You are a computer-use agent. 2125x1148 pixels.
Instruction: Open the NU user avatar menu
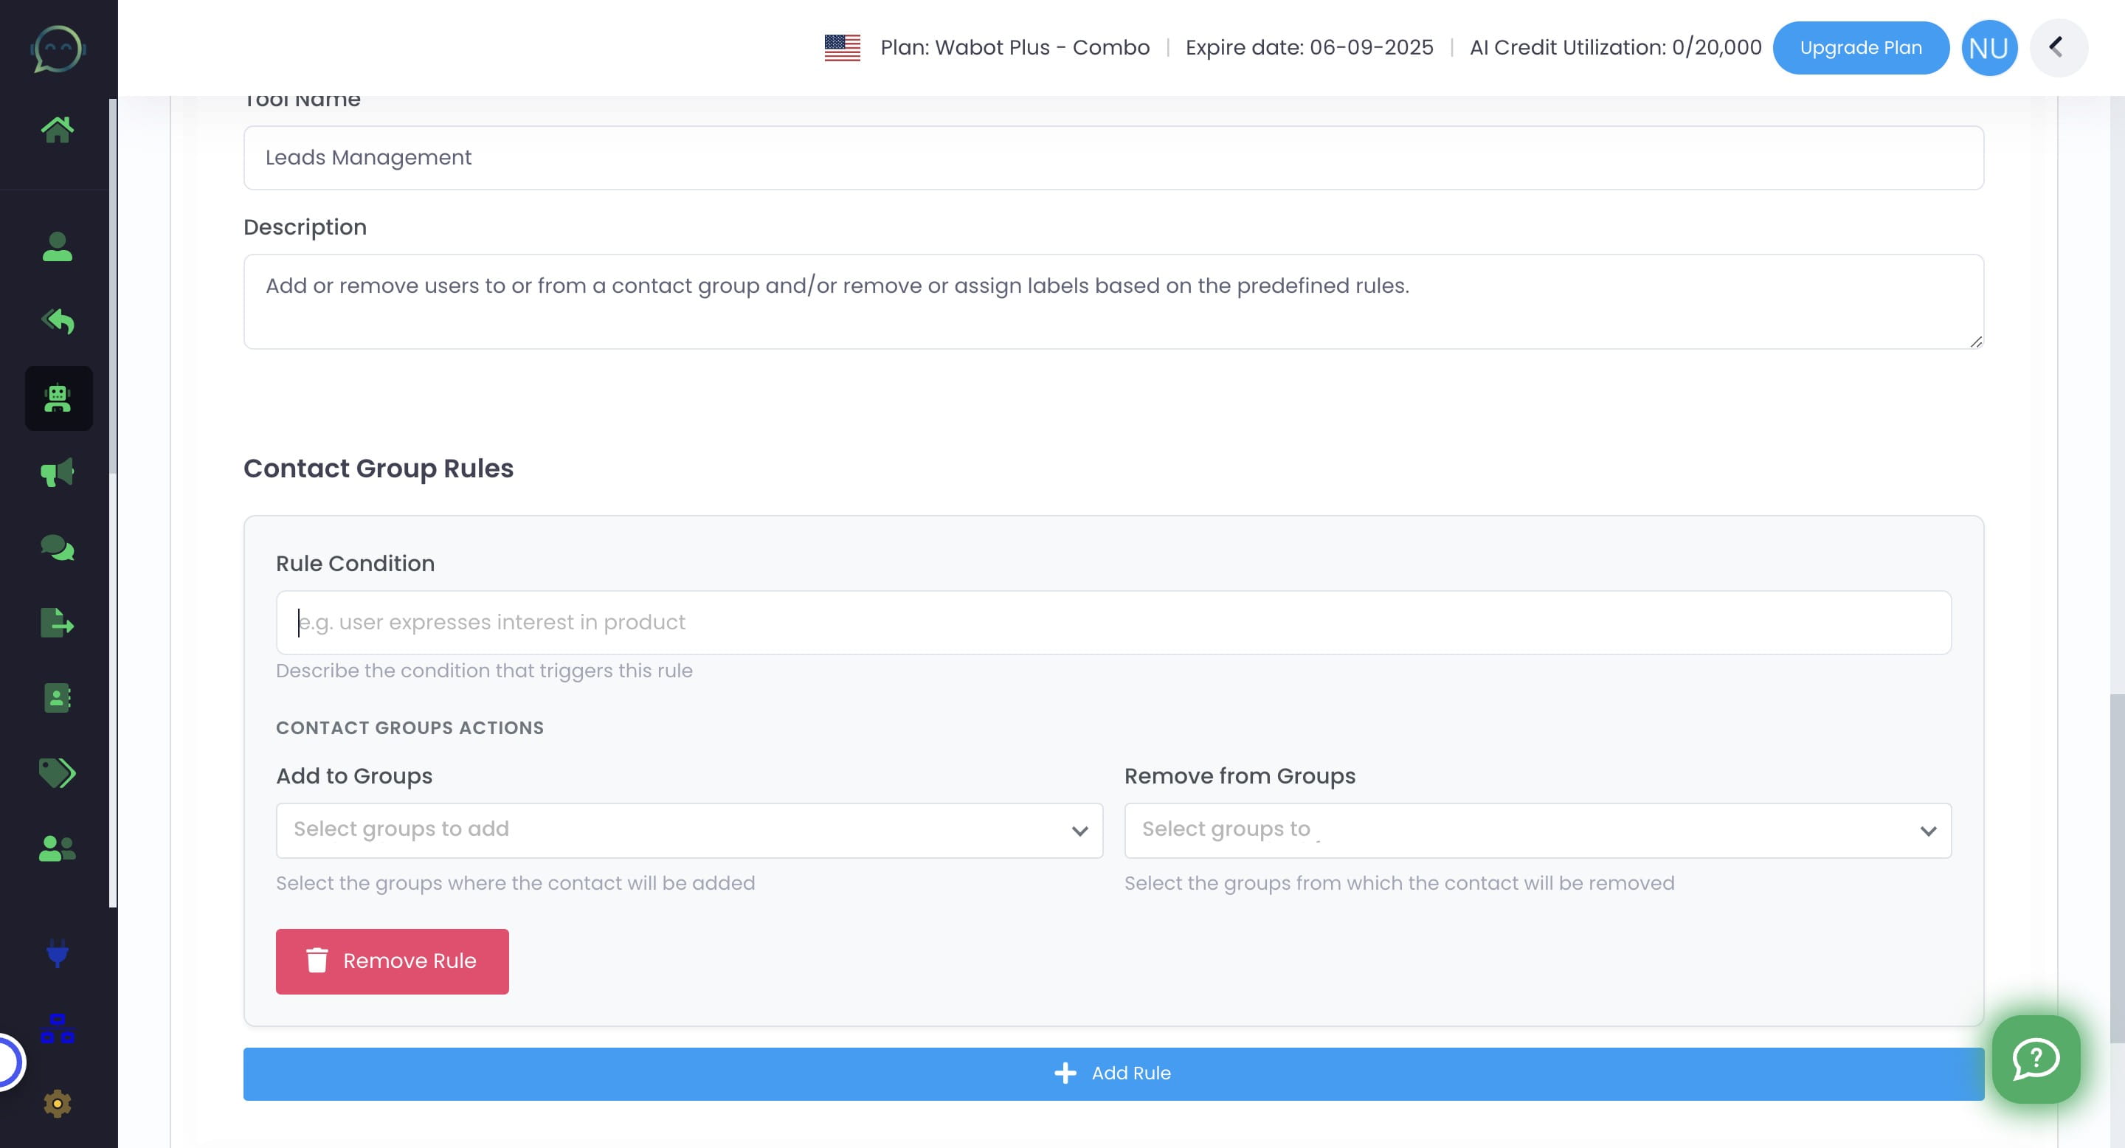(x=1988, y=48)
